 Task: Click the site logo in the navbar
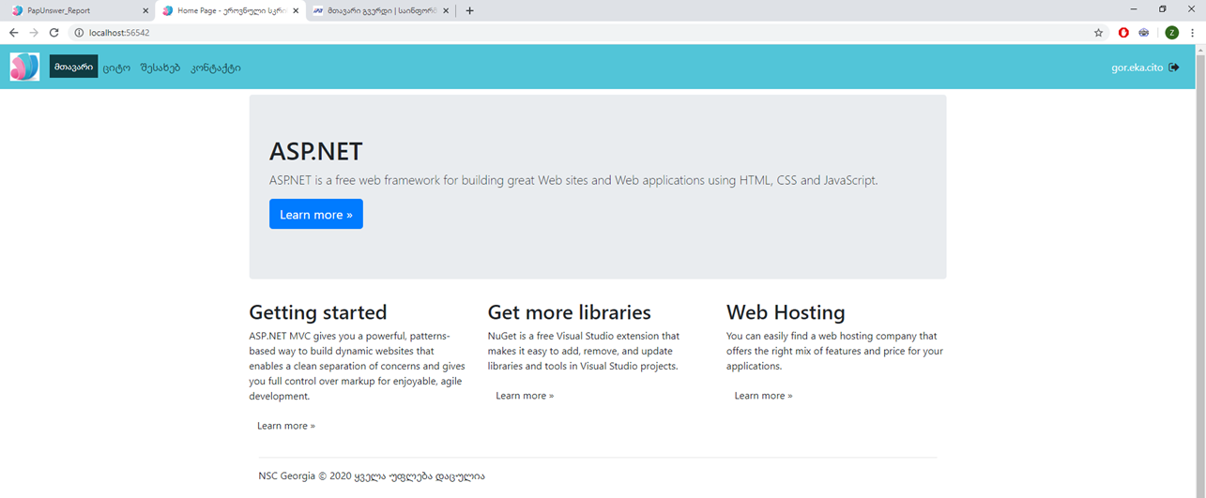(24, 67)
